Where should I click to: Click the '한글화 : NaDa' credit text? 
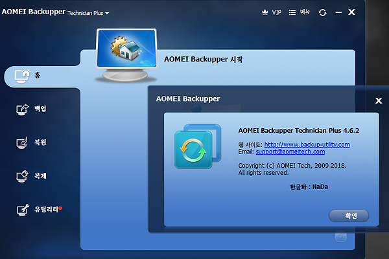(309, 187)
